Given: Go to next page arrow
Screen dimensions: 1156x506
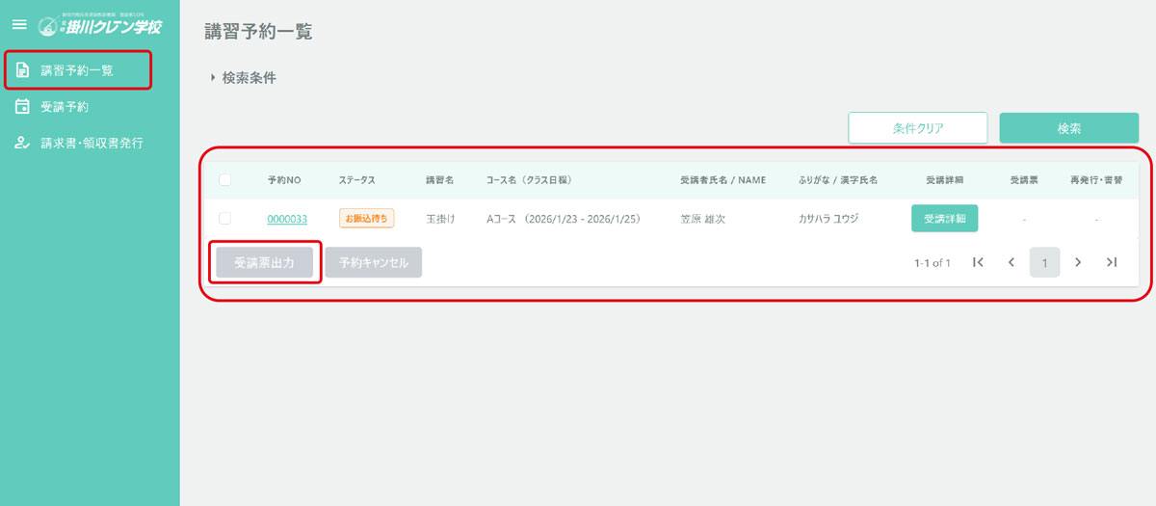Looking at the screenshot, I should point(1078,262).
